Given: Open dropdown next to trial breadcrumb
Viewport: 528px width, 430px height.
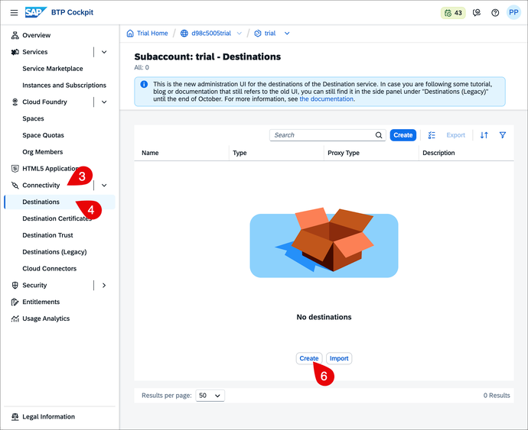Looking at the screenshot, I should (x=287, y=34).
